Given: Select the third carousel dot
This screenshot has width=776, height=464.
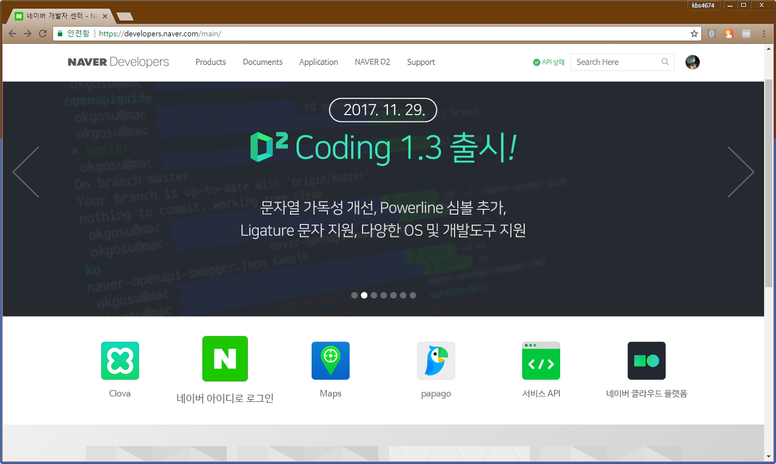Looking at the screenshot, I should [x=374, y=295].
